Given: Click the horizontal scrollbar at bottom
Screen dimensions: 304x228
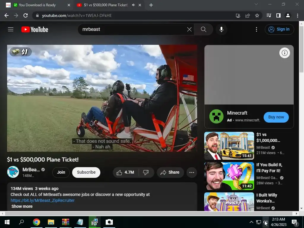Looking at the screenshot, I should (x=149, y=213).
